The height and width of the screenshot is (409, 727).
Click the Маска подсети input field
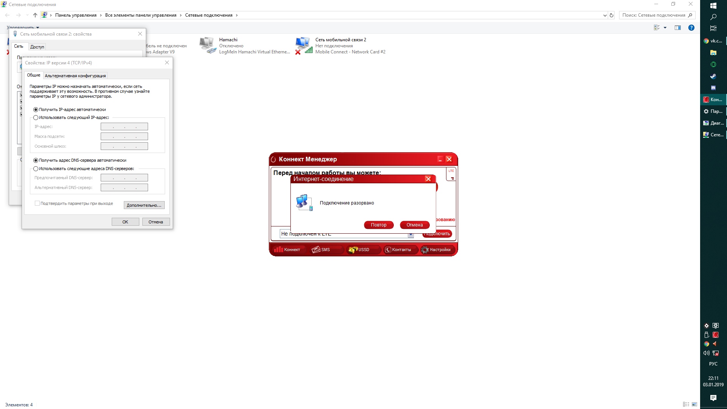[124, 136]
